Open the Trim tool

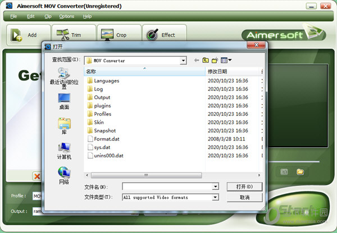74,34
